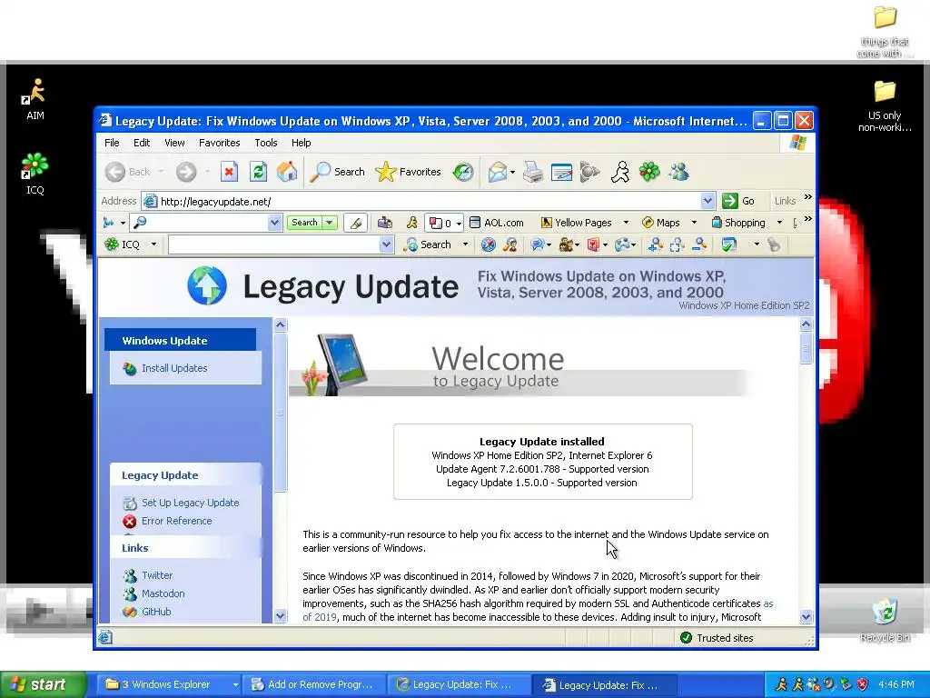Expand the Yellow Pages dropdown arrow
This screenshot has width=930, height=698.
[x=626, y=223]
